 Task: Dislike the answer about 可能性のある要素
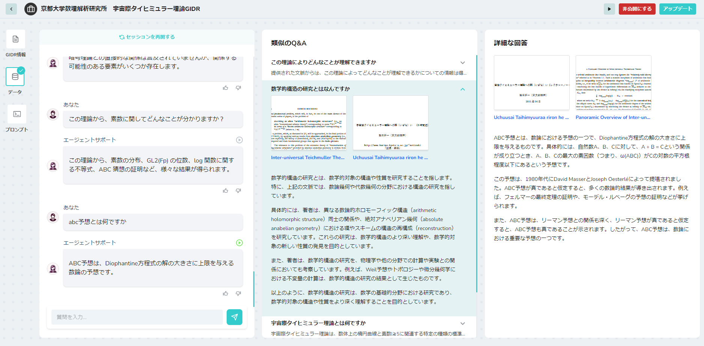238,88
